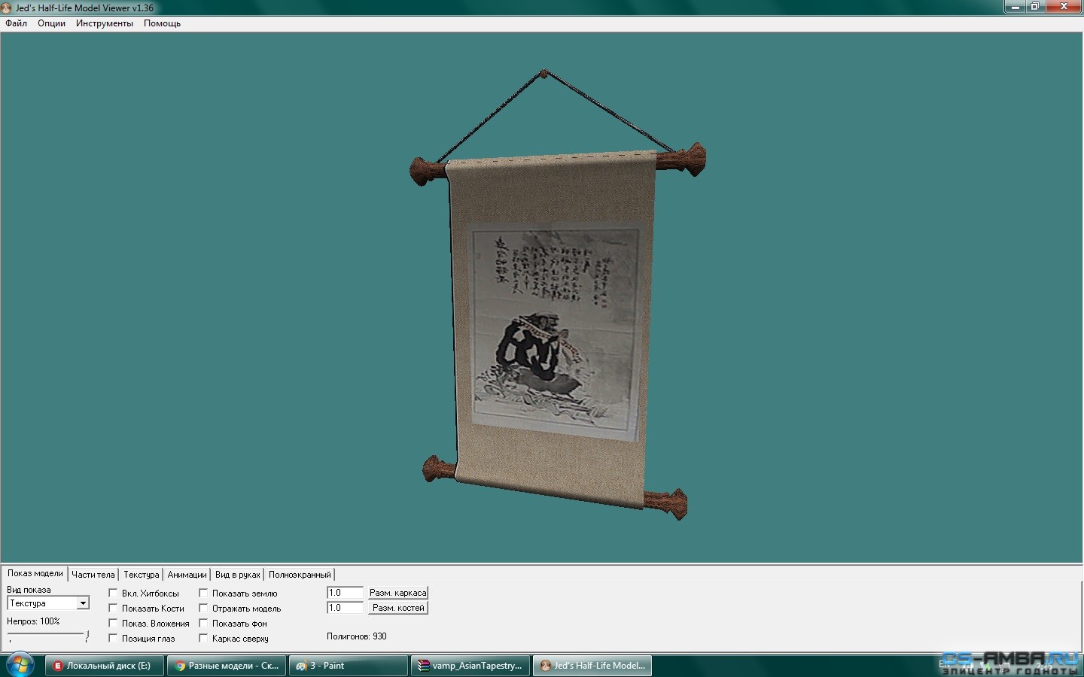The image size is (1084, 677).
Task: Expand the Вид показа Текстура dropdown
Action: click(x=83, y=603)
